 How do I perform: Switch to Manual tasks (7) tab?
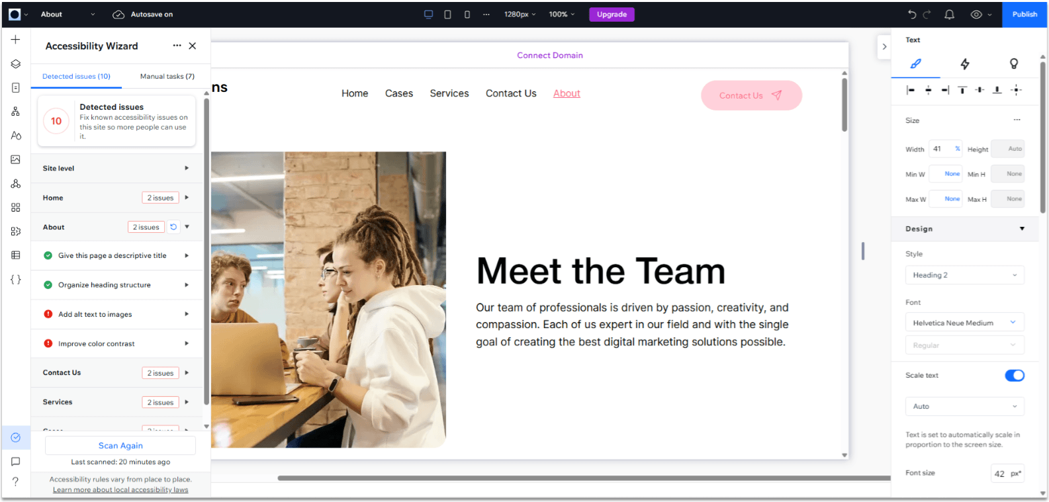point(167,77)
